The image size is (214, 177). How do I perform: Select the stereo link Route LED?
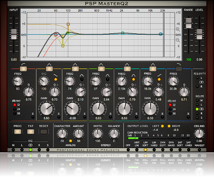[197, 109]
